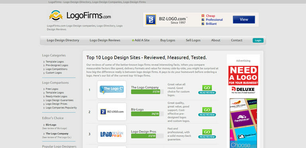The height and width of the screenshot is (148, 306).
Task: Click the Logo Design Pros logo thumbnail
Action: (112, 134)
